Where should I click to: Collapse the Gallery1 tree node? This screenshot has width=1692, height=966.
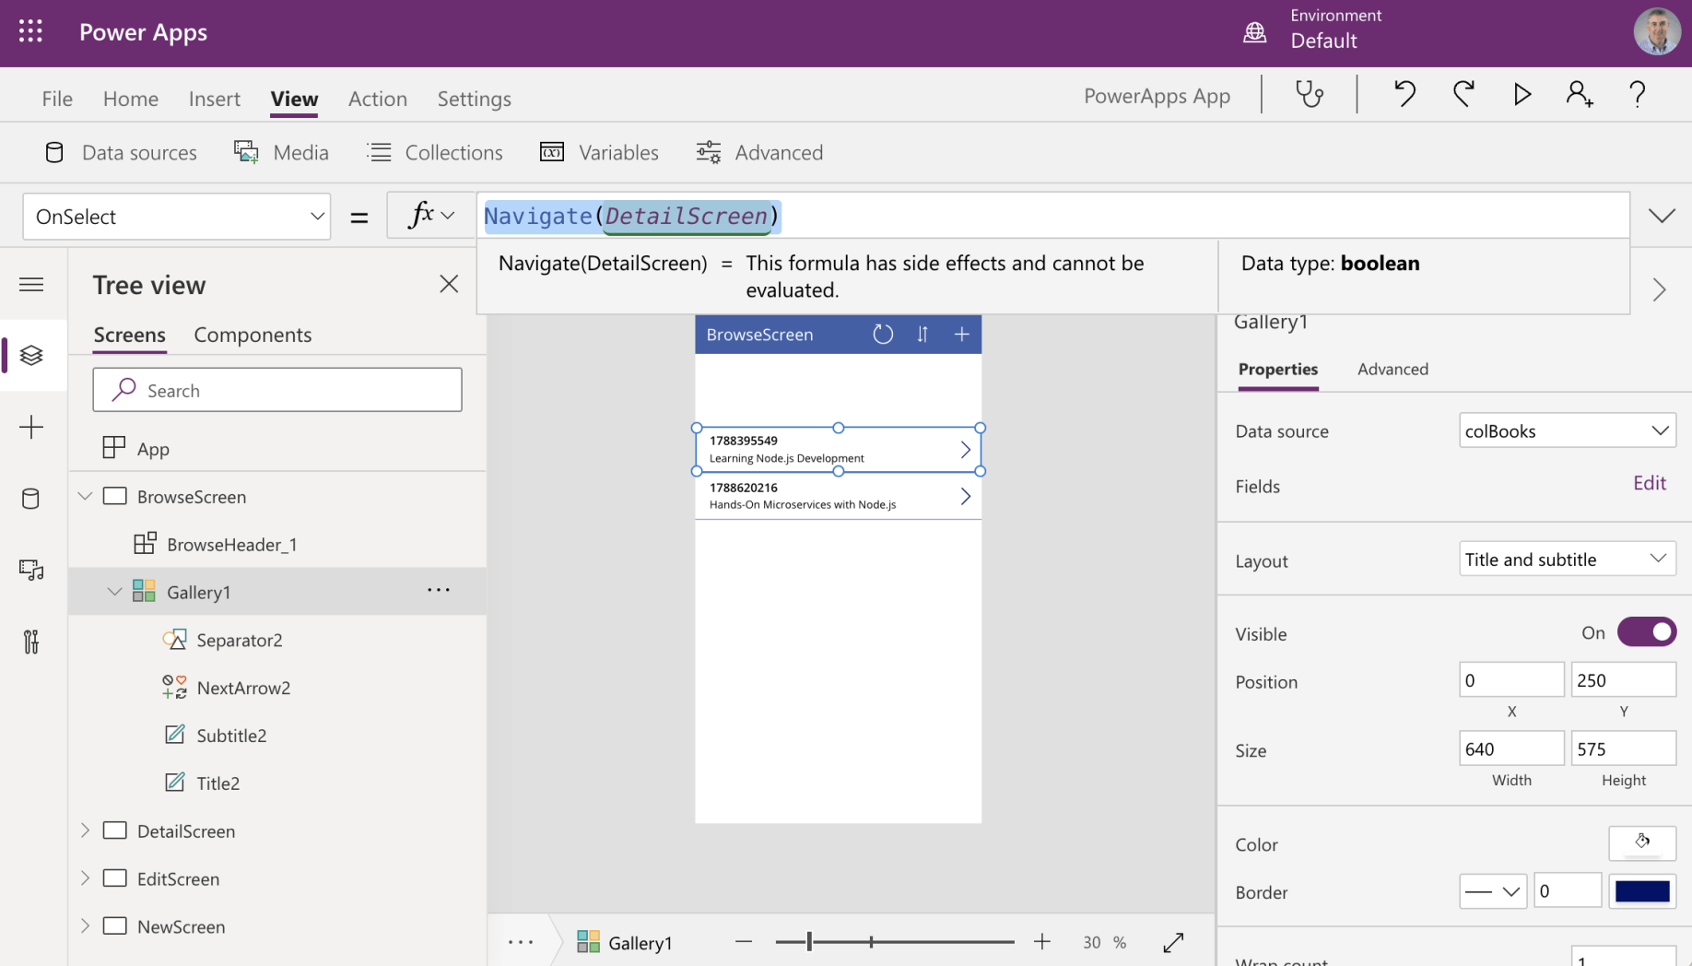(x=114, y=592)
